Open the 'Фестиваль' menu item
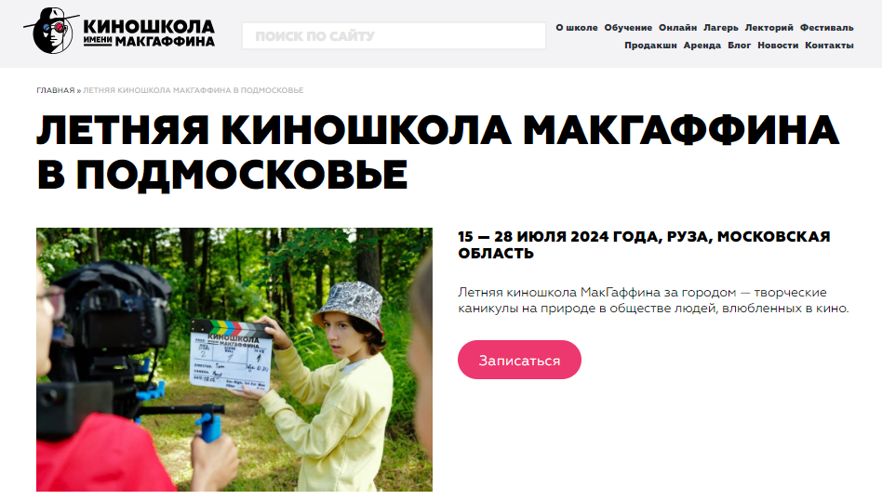 [827, 28]
